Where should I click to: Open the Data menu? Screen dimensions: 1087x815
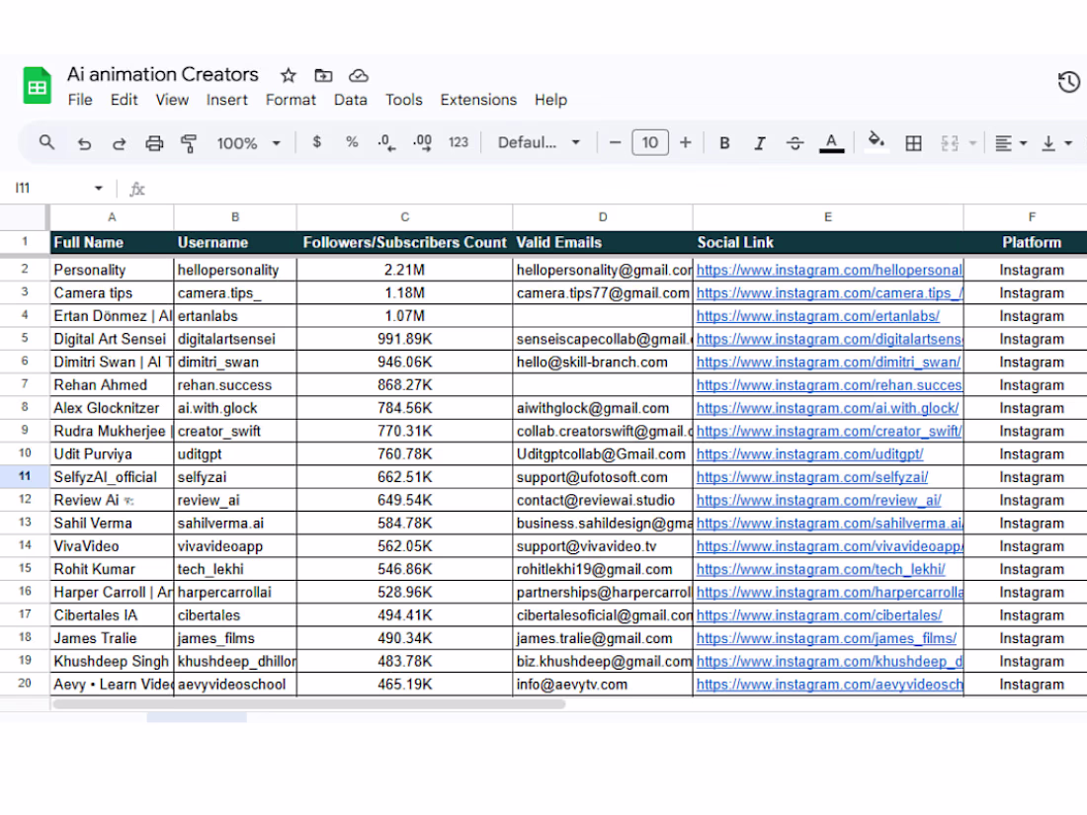(350, 100)
